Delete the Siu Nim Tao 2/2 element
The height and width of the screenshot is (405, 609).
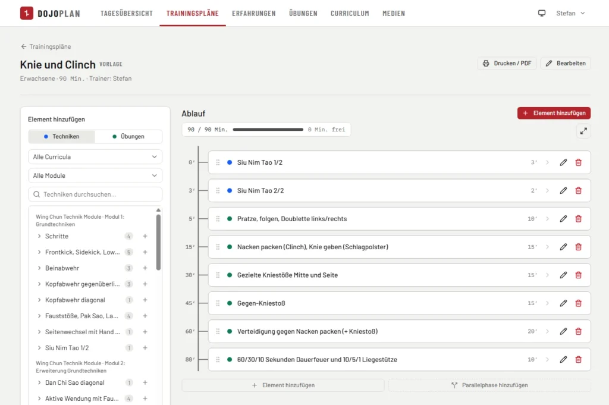[578, 191]
